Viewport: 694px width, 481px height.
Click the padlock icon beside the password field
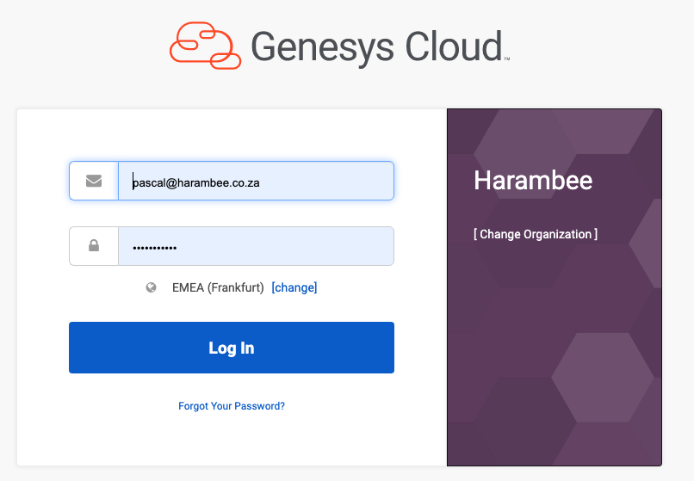pyautogui.click(x=94, y=245)
